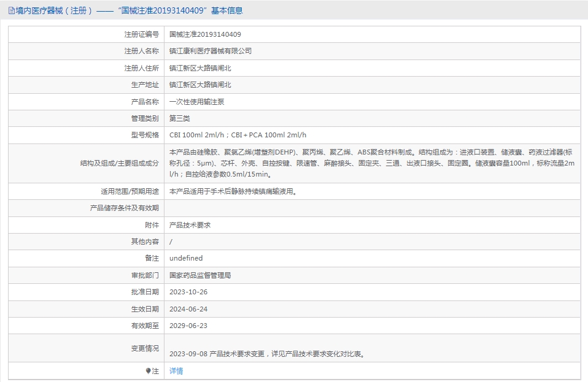Click the 注册人名称 label
The height and width of the screenshot is (382, 588).
pyautogui.click(x=142, y=51)
